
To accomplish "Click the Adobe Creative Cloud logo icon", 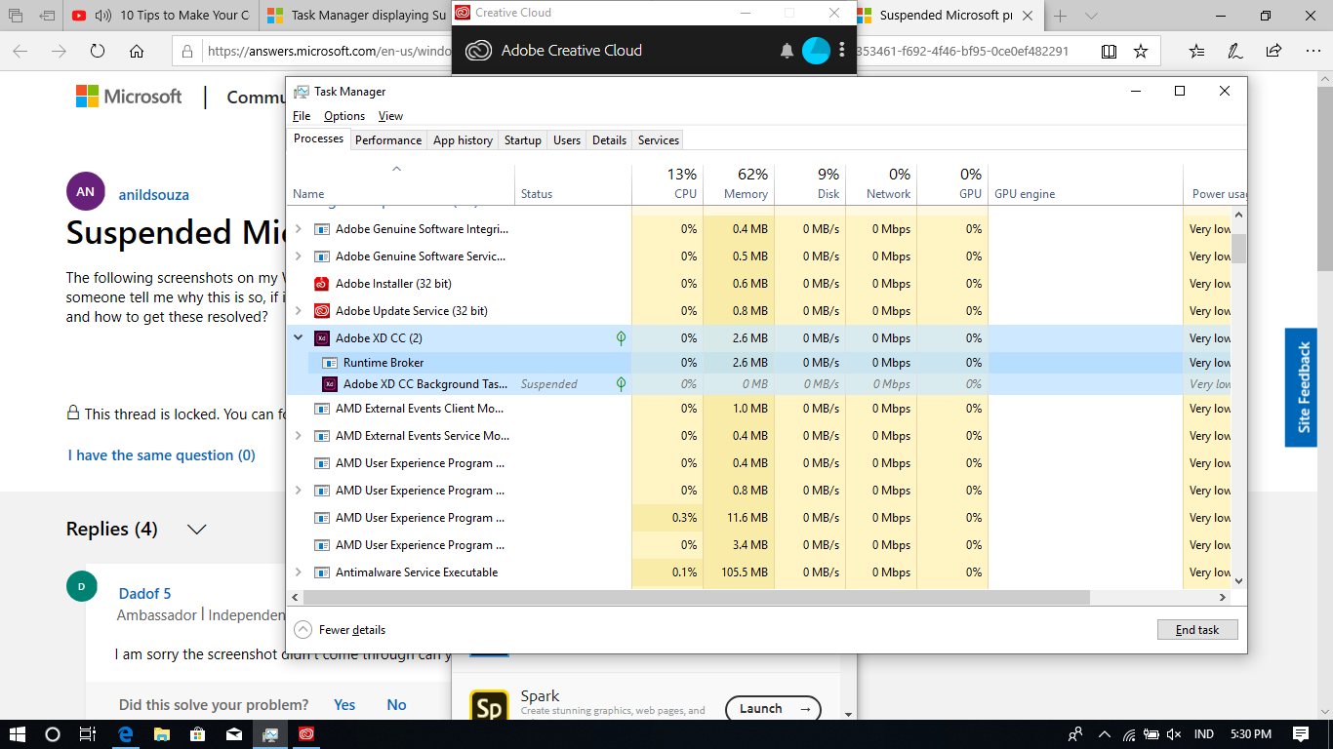I will point(478,51).
